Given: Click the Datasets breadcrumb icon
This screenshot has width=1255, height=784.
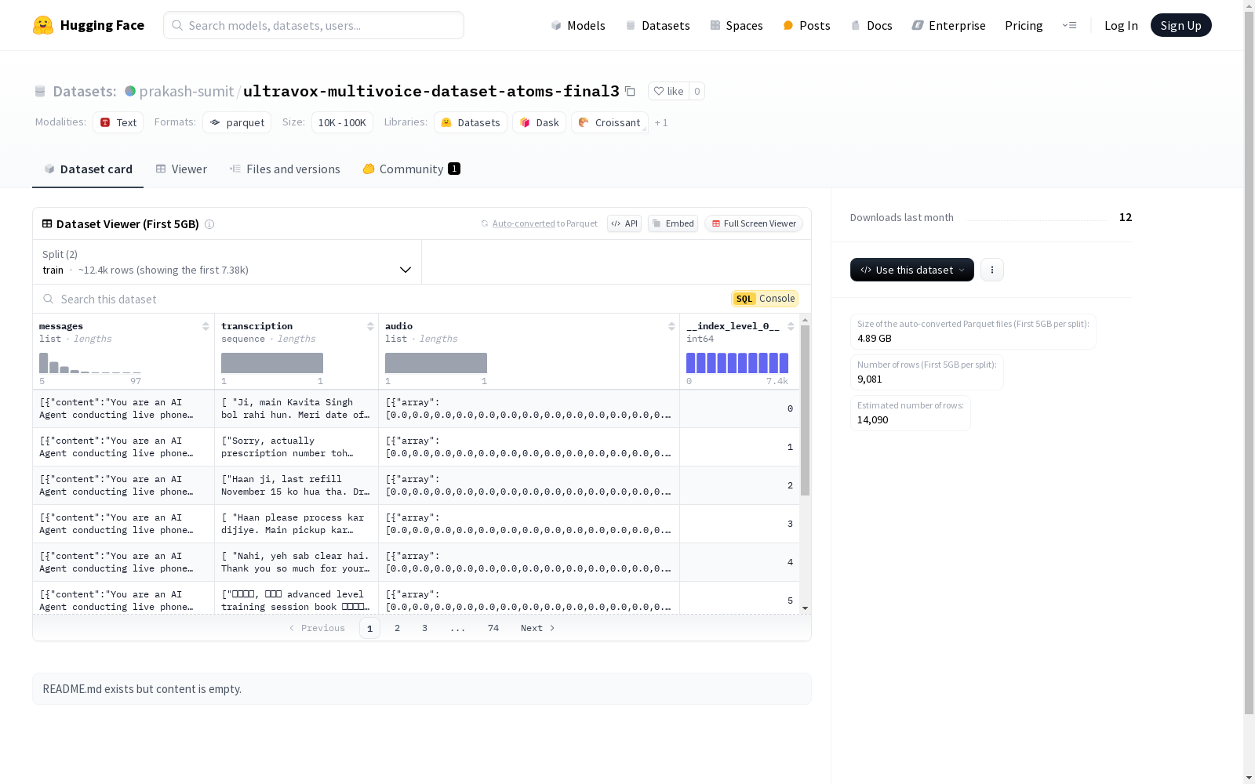Looking at the screenshot, I should tap(40, 91).
